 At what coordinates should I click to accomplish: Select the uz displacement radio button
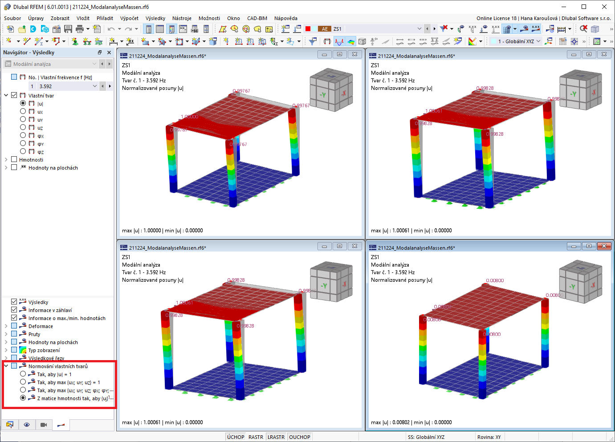click(x=23, y=127)
